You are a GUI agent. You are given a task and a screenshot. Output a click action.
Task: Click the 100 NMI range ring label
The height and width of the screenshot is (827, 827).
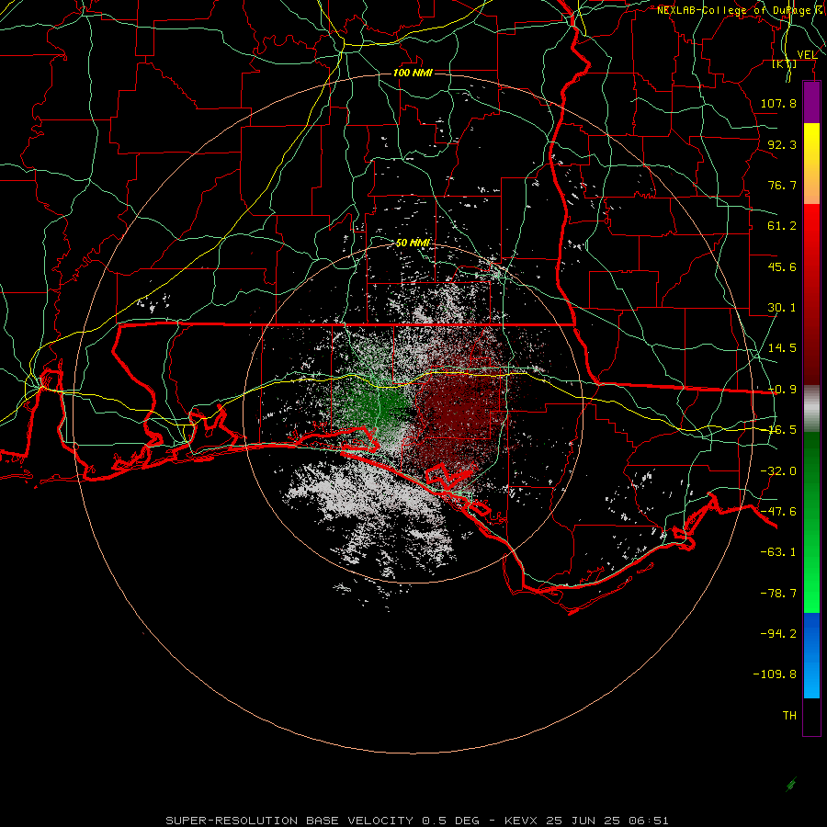point(413,73)
